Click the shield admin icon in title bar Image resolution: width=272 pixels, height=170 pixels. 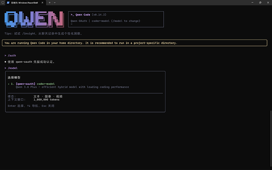tap(4, 2)
